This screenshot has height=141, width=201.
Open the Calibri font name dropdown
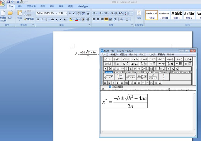point(56,13)
